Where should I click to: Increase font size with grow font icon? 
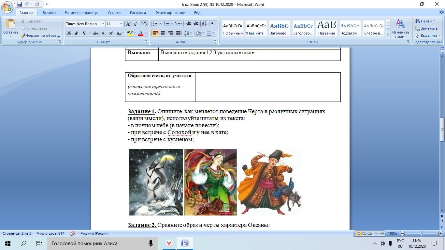pyautogui.click(x=128, y=24)
